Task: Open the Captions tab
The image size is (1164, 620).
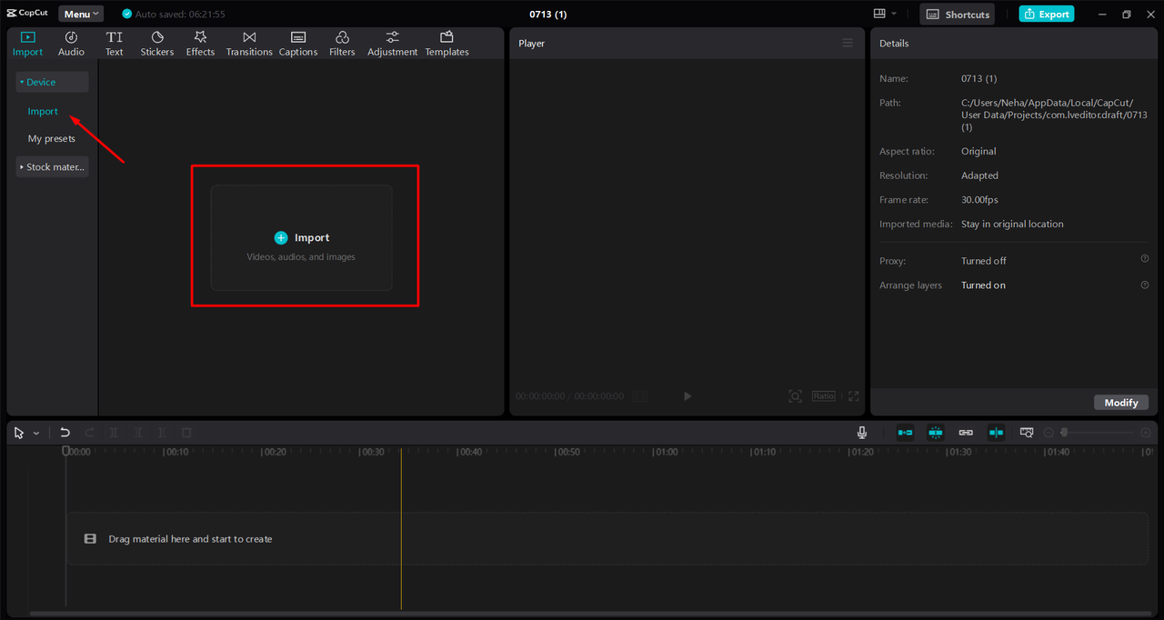Action: pos(298,44)
